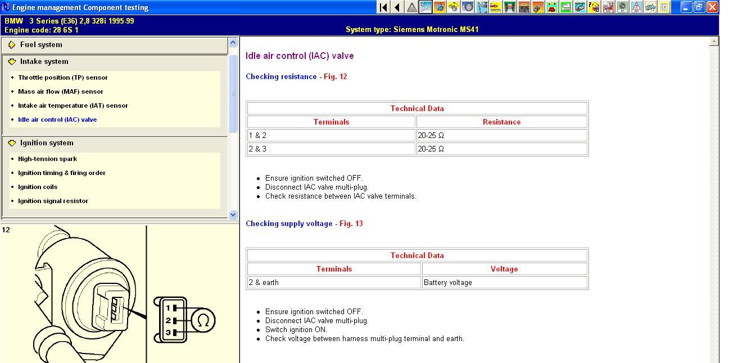Open the green vehicle lift icon
The image size is (729, 363).
click(x=510, y=7)
